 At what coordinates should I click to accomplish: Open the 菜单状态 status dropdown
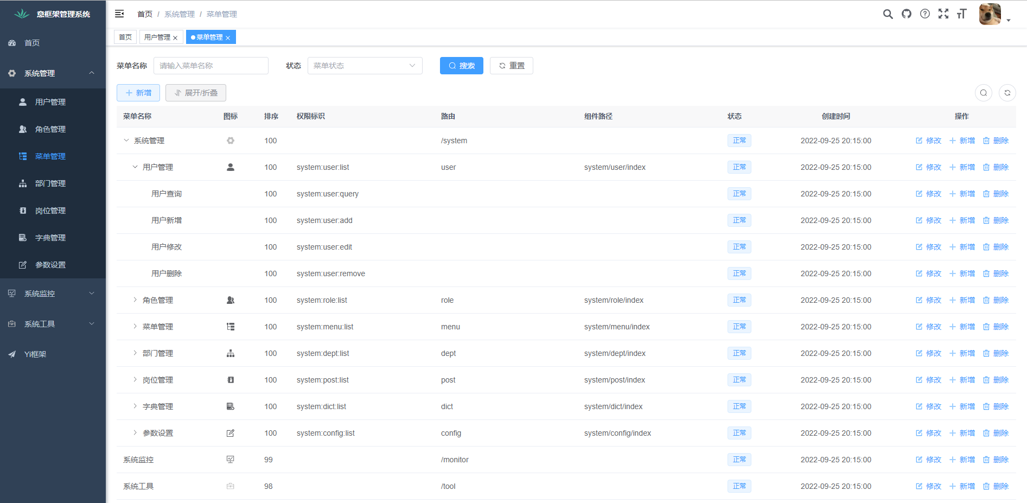(365, 66)
